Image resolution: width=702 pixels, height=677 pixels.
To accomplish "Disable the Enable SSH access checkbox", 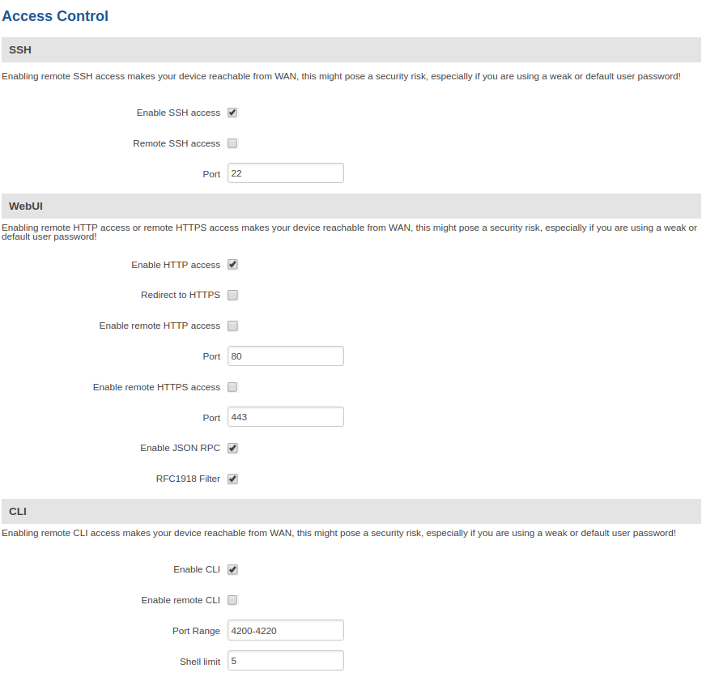I will 232,113.
